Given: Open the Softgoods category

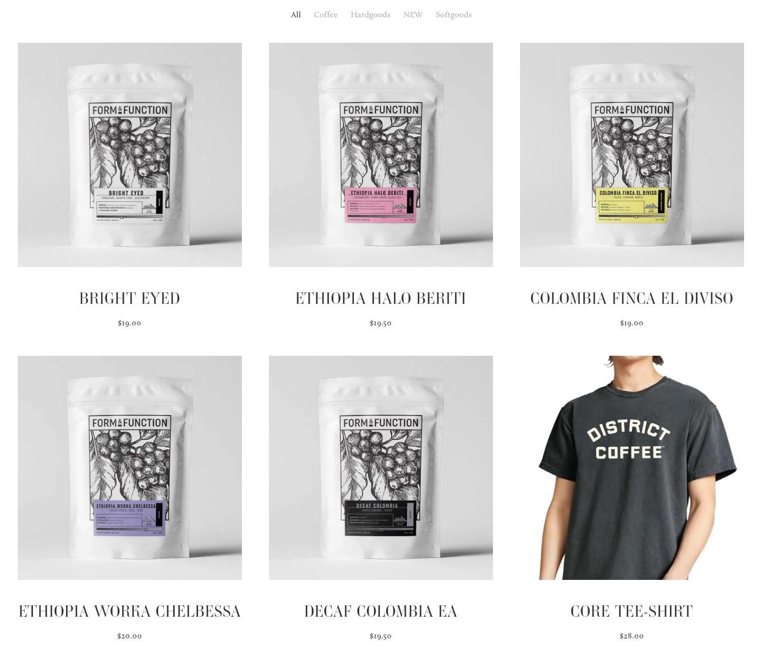Looking at the screenshot, I should coord(453,15).
